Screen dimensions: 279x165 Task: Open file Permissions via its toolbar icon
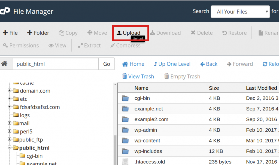point(20,45)
